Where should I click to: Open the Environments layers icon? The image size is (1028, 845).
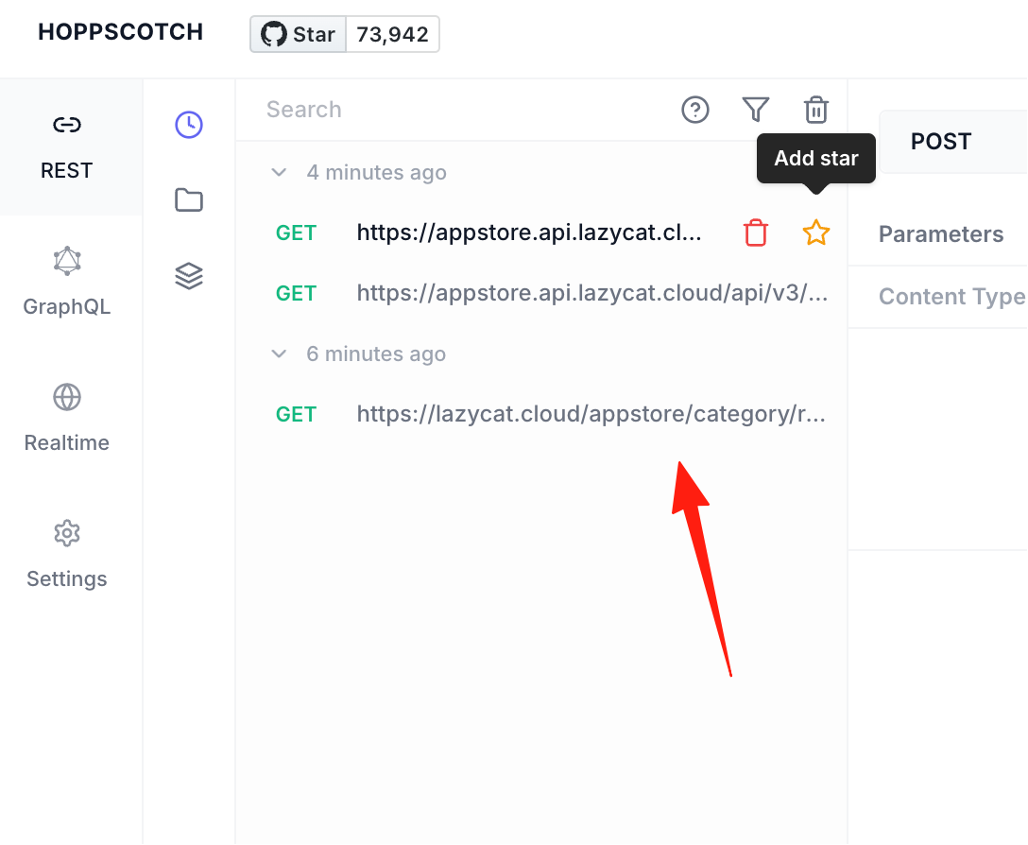point(189,276)
